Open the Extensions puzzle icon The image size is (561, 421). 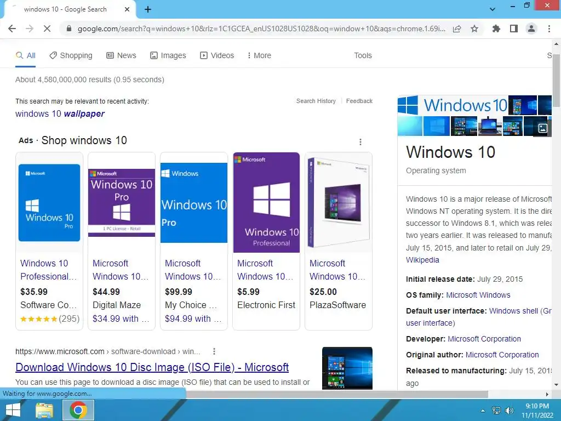click(496, 29)
